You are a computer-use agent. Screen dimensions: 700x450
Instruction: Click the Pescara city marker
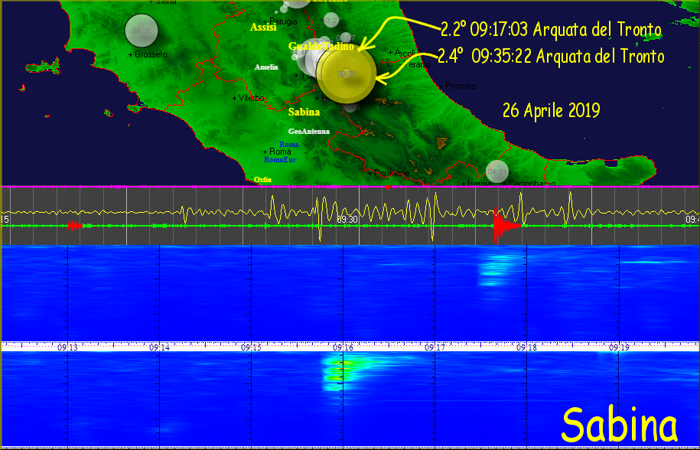[457, 86]
